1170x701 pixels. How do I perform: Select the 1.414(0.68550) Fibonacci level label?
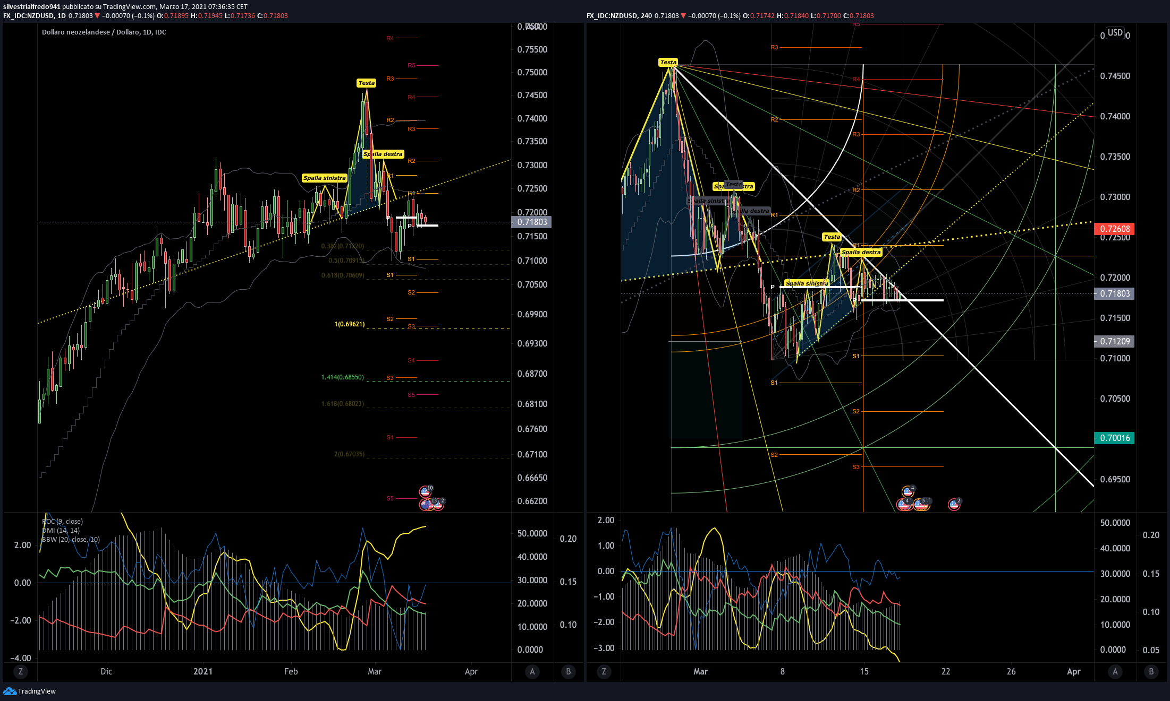coord(343,377)
